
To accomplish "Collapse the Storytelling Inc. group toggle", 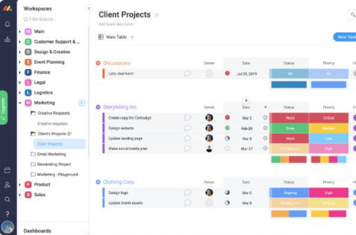I will 98,107.
